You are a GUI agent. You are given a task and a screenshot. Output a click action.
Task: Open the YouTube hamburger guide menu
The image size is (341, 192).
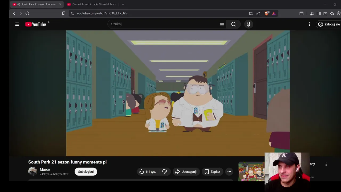[x=17, y=24]
